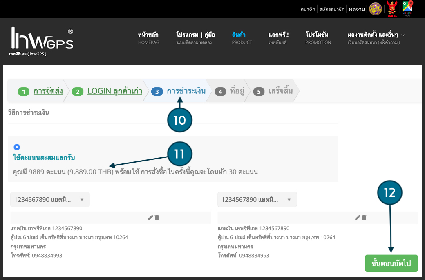Image resolution: width=425 pixels, height=280 pixels.
Task: Edit the right address with pencil icon
Action: (x=357, y=218)
